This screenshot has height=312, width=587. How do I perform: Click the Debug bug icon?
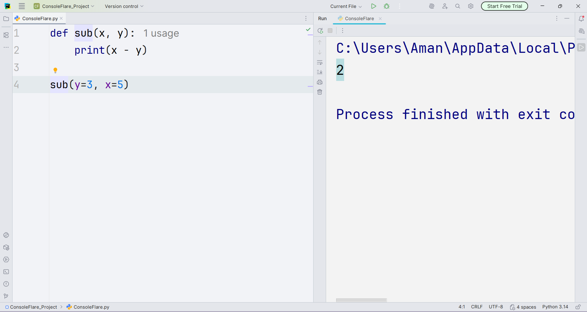pyautogui.click(x=387, y=6)
